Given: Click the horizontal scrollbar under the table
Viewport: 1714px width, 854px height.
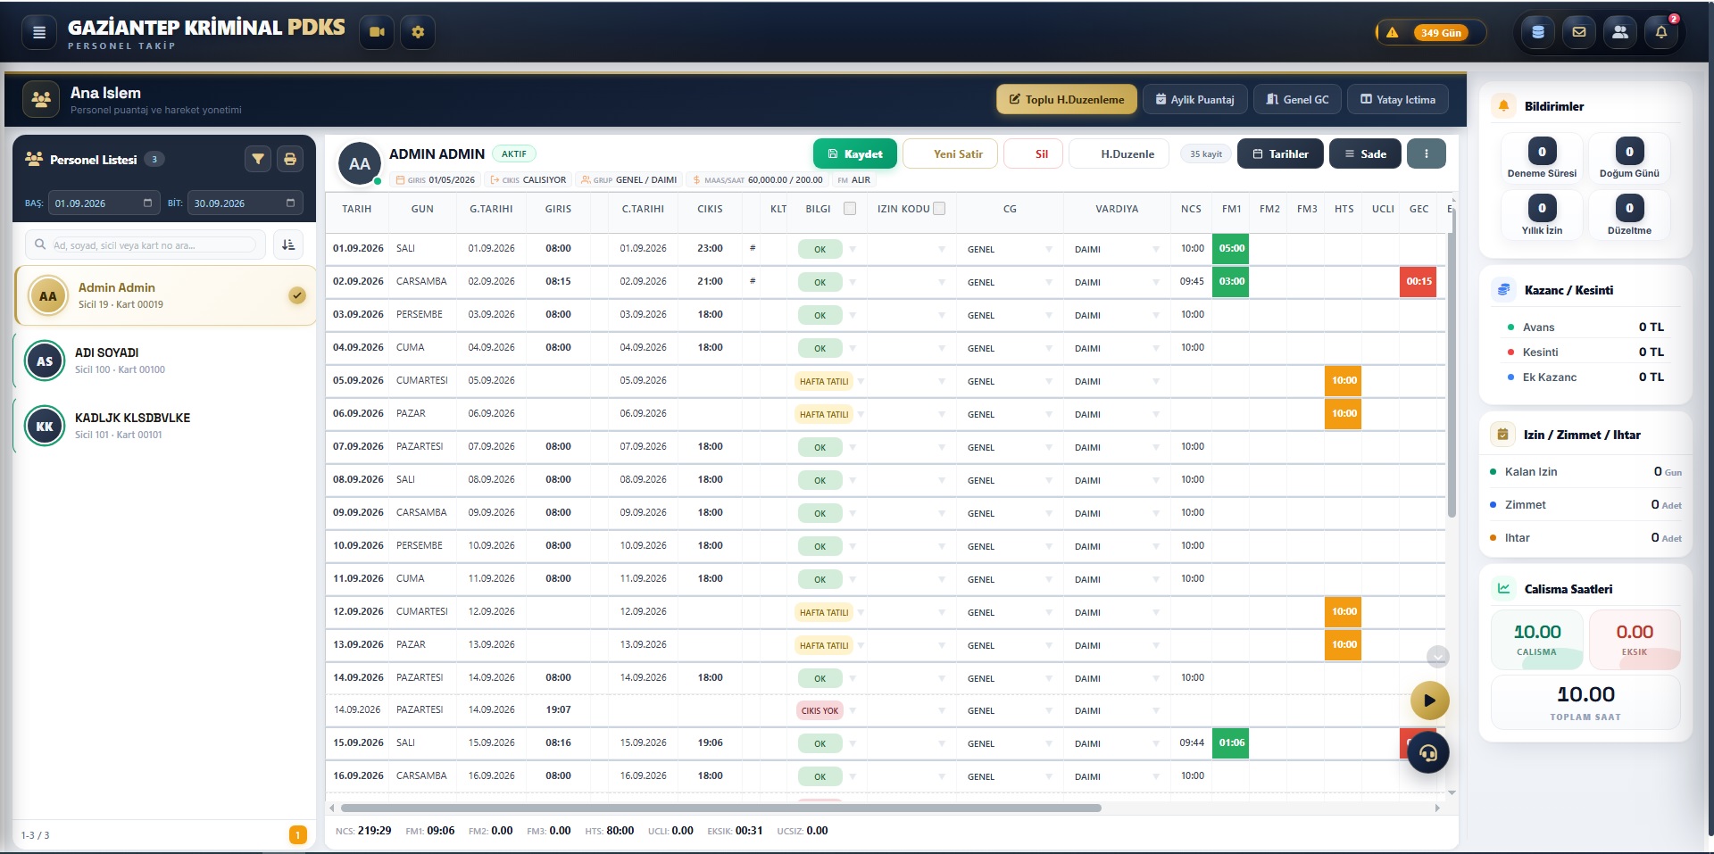Looking at the screenshot, I should [x=721, y=808].
